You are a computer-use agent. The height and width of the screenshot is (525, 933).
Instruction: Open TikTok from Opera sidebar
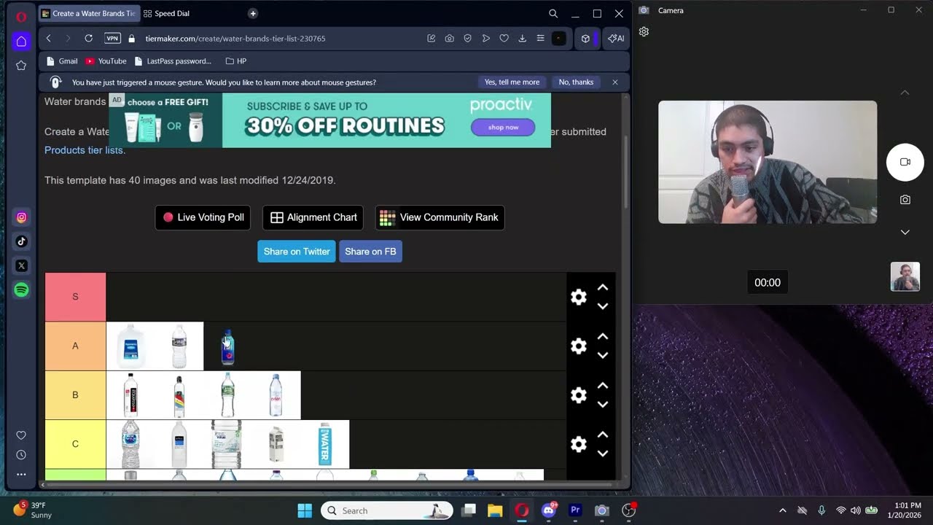21,241
